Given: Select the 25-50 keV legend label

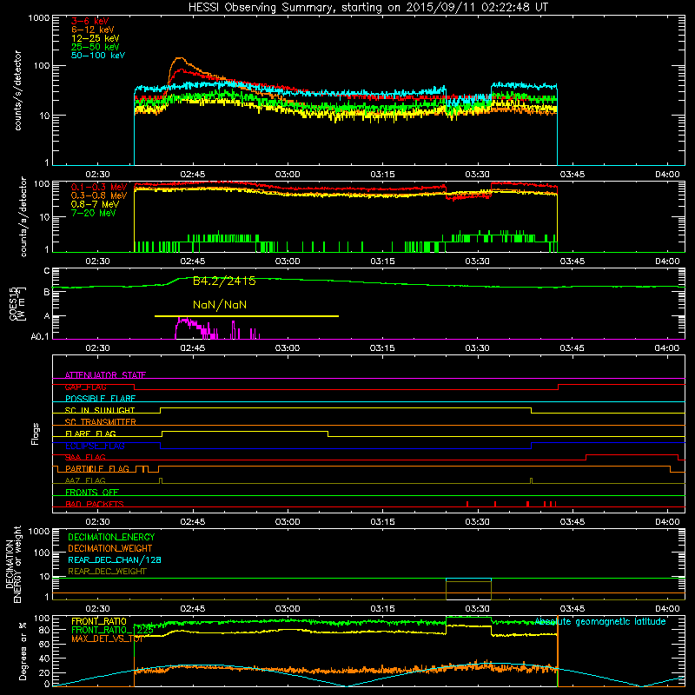Looking at the screenshot, I should 96,47.
